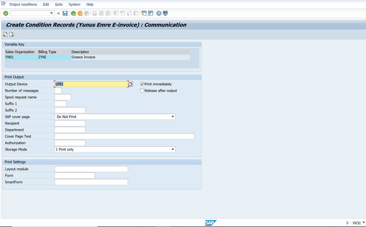Enable the Release after output checkbox
The image size is (366, 227).
tap(142, 91)
